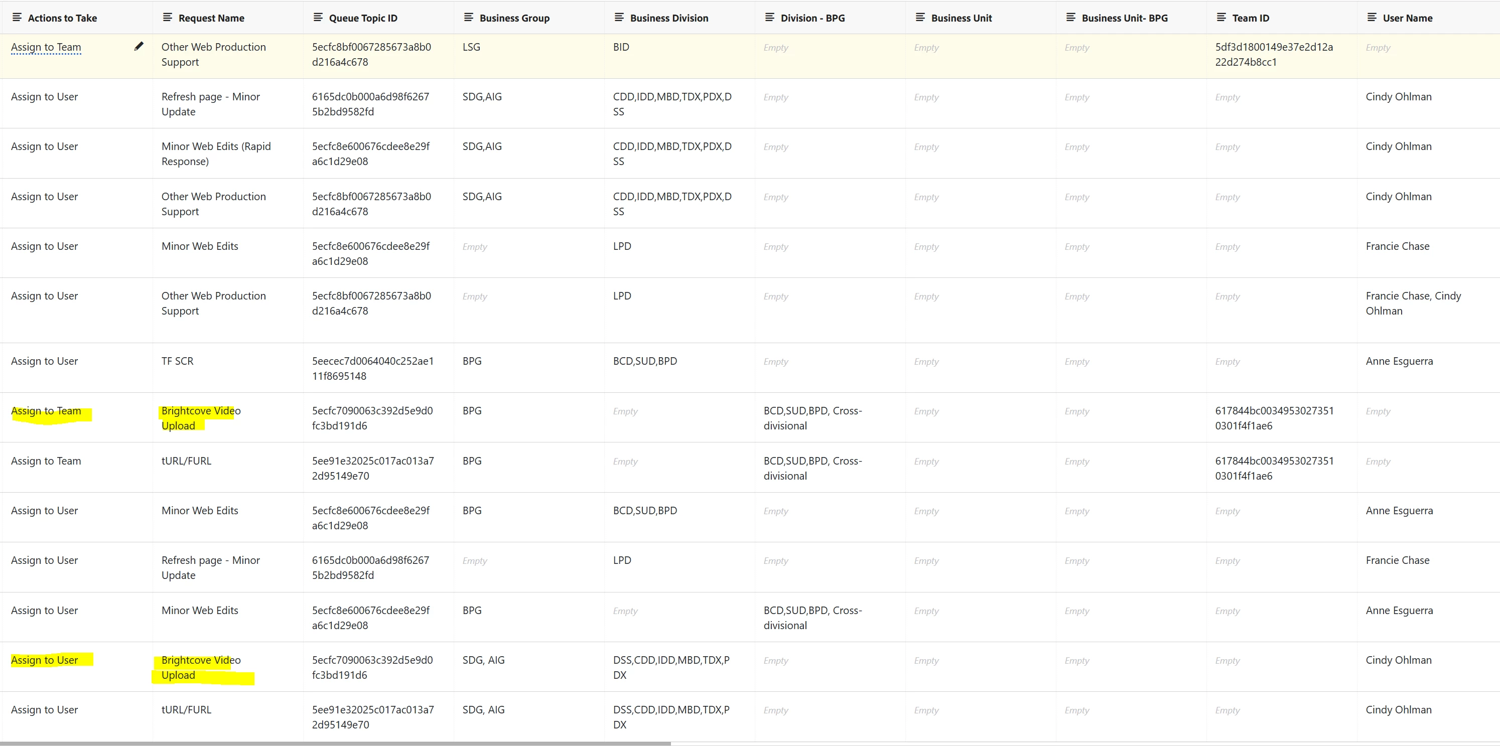Click text-type icon on Actions to Take header
This screenshot has width=1500, height=746.
pyautogui.click(x=17, y=18)
